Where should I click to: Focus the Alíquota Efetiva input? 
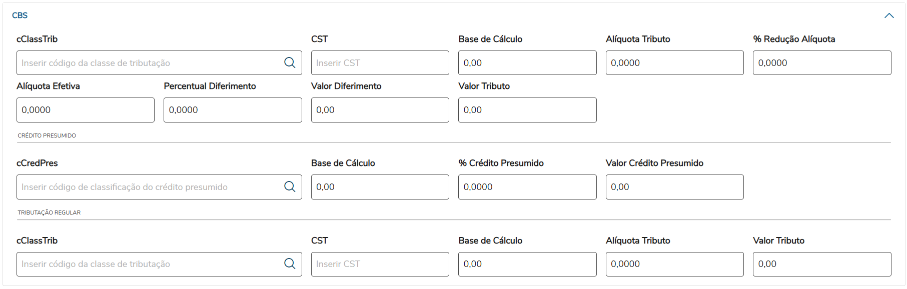point(85,110)
